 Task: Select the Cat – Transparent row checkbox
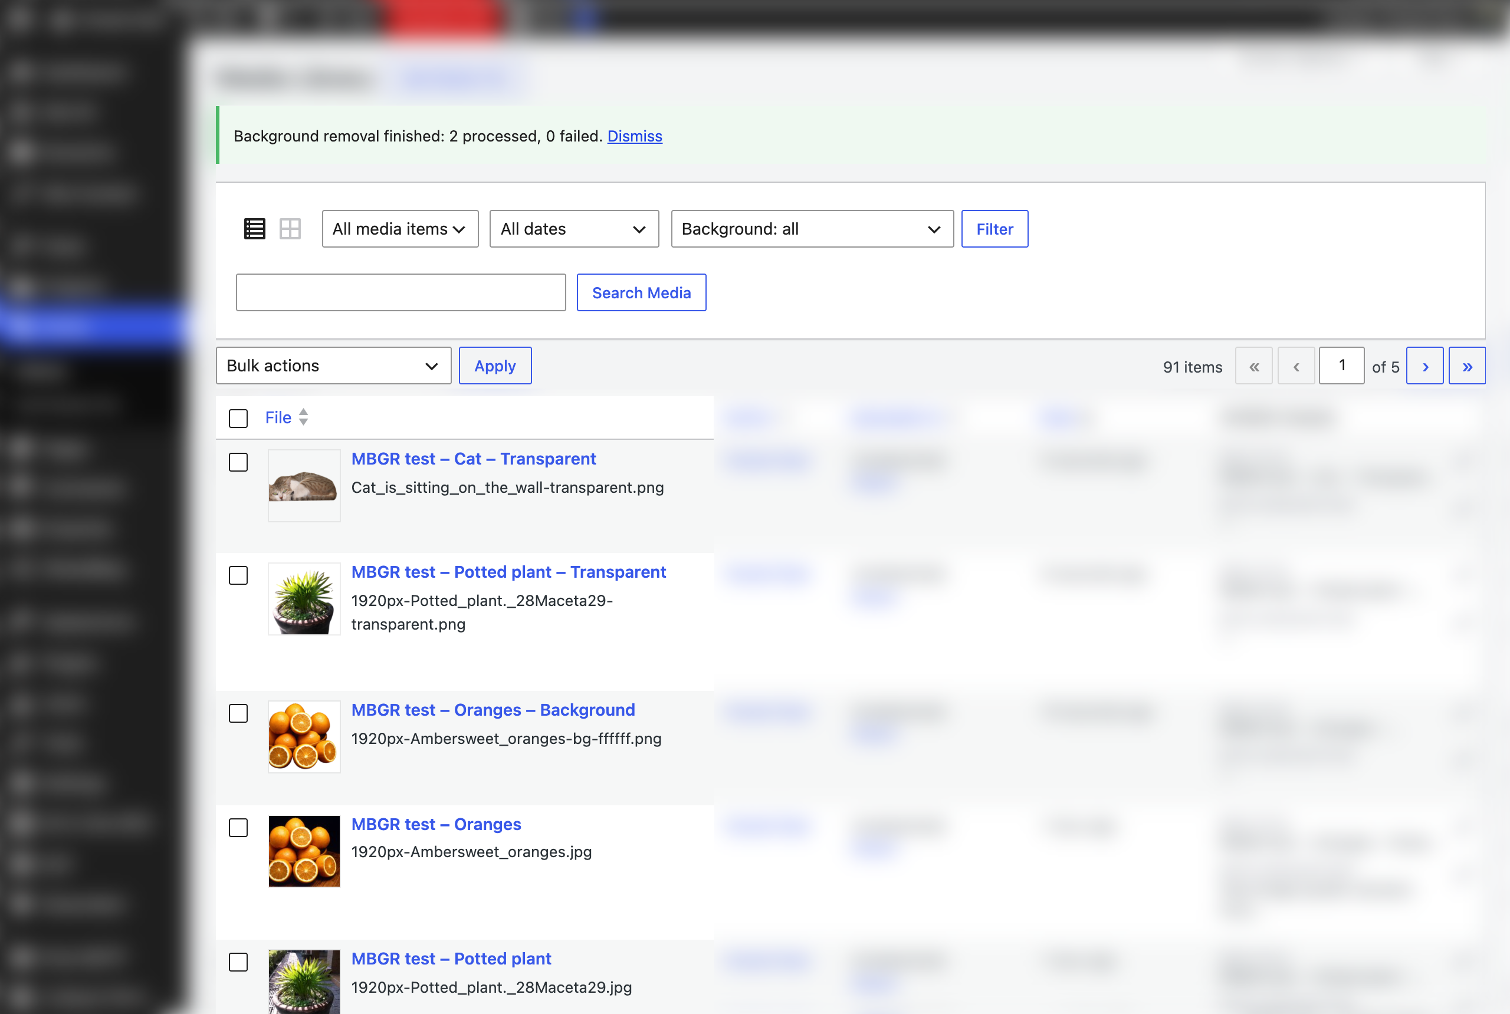click(238, 462)
